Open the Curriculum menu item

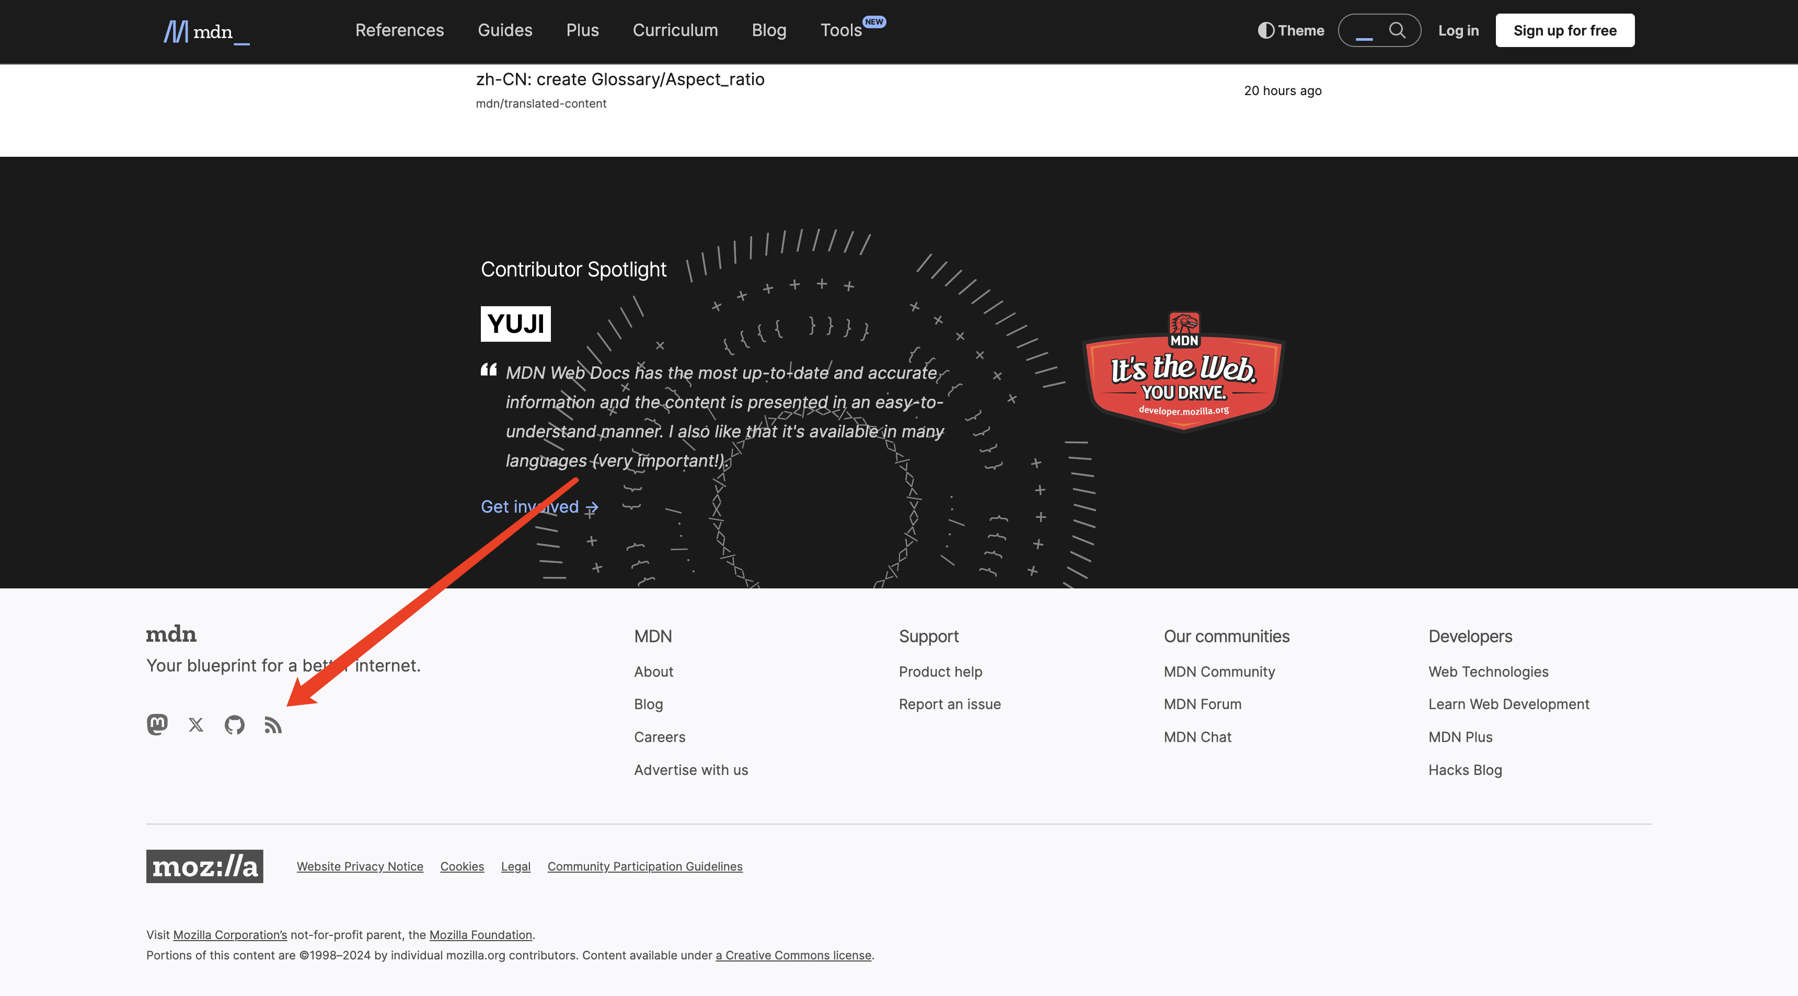tap(675, 30)
